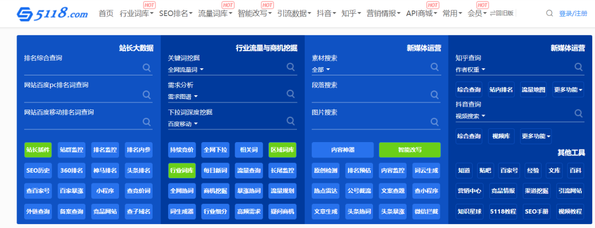
Task: Click the 5118.com logo
Action: click(52, 14)
